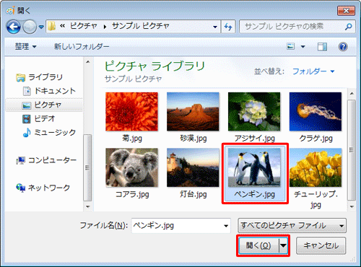The height and width of the screenshot is (267, 361).
Task: Click the 菊.jpg file name label
Action: point(132,139)
